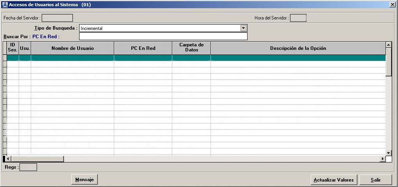The image size is (398, 187).
Task: Click the Buscar Por search input field
Action: tap(163, 36)
